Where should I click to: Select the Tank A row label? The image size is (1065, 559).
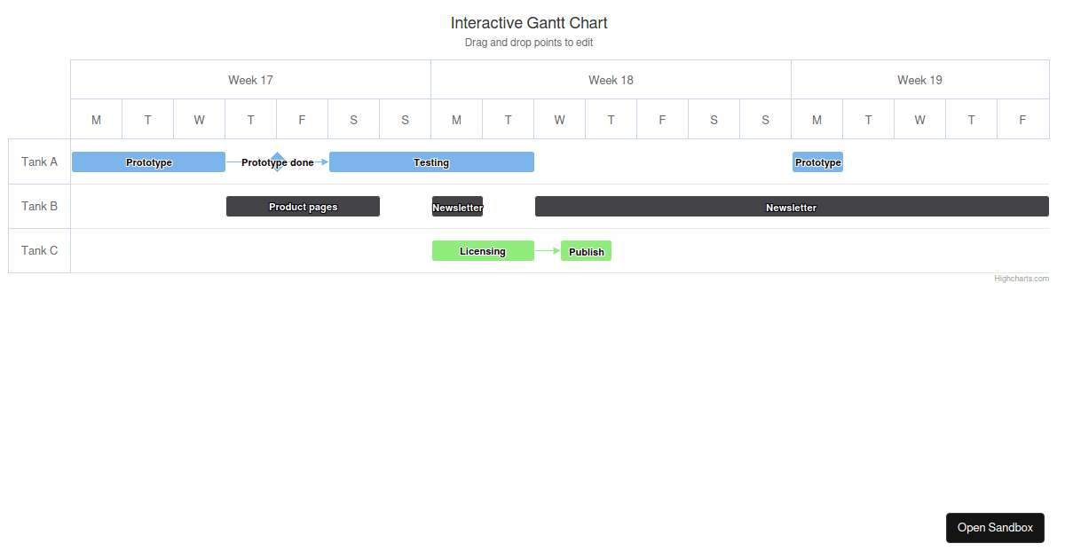click(39, 161)
